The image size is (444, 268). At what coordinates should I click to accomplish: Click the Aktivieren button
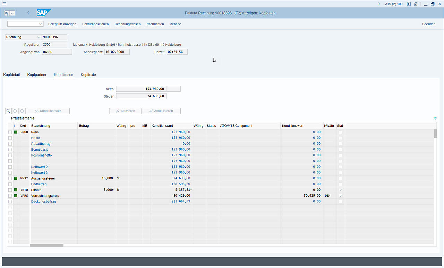pos(125,111)
